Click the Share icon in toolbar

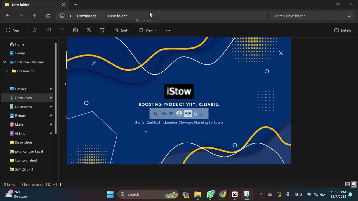(89, 30)
